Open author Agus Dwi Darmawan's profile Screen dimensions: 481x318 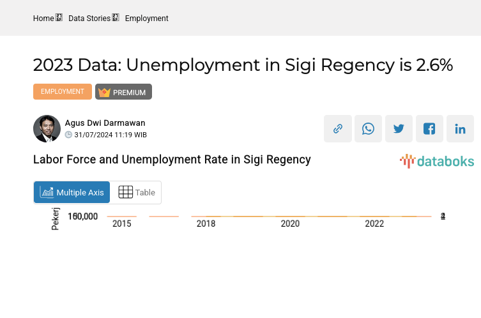pyautogui.click(x=105, y=123)
